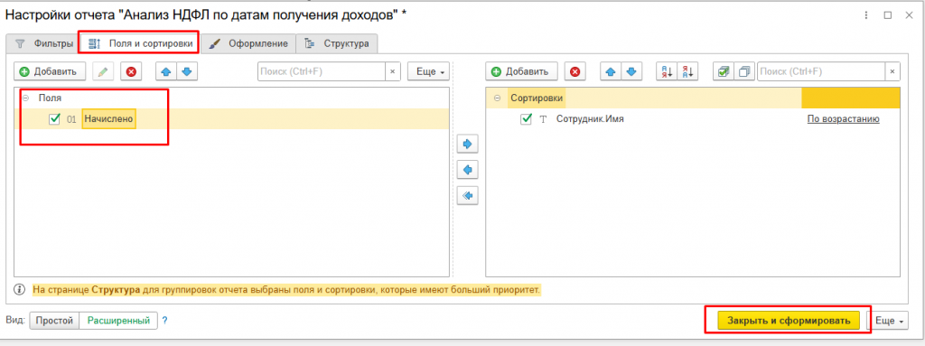Select the Простой view mode
The width and height of the screenshot is (925, 346).
point(54,321)
